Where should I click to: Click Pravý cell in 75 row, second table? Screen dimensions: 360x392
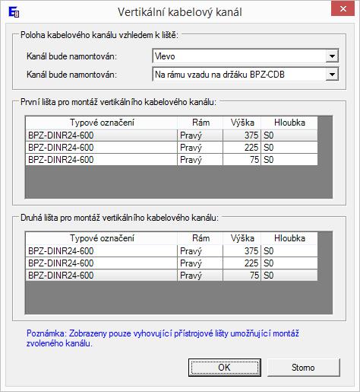point(200,276)
